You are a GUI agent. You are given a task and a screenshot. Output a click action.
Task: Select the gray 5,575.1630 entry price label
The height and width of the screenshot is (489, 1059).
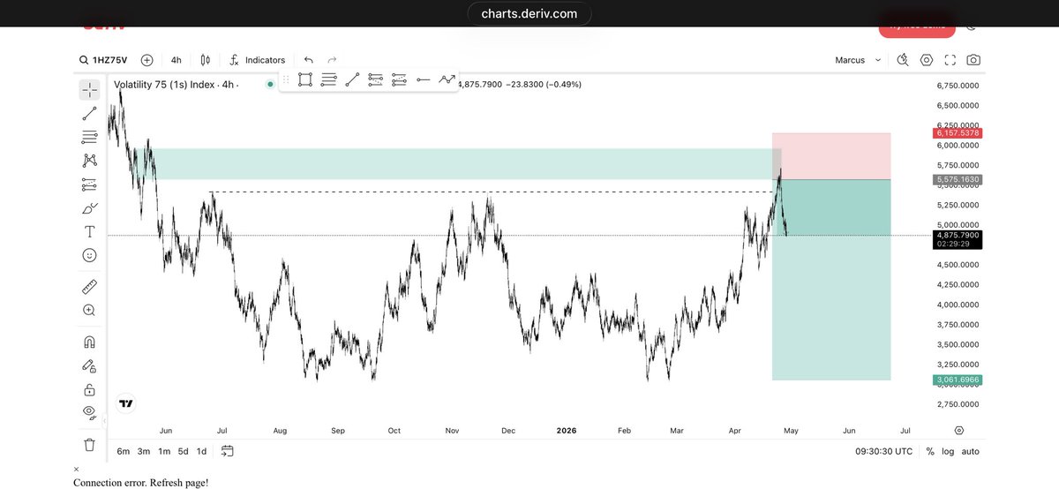pyautogui.click(x=957, y=179)
